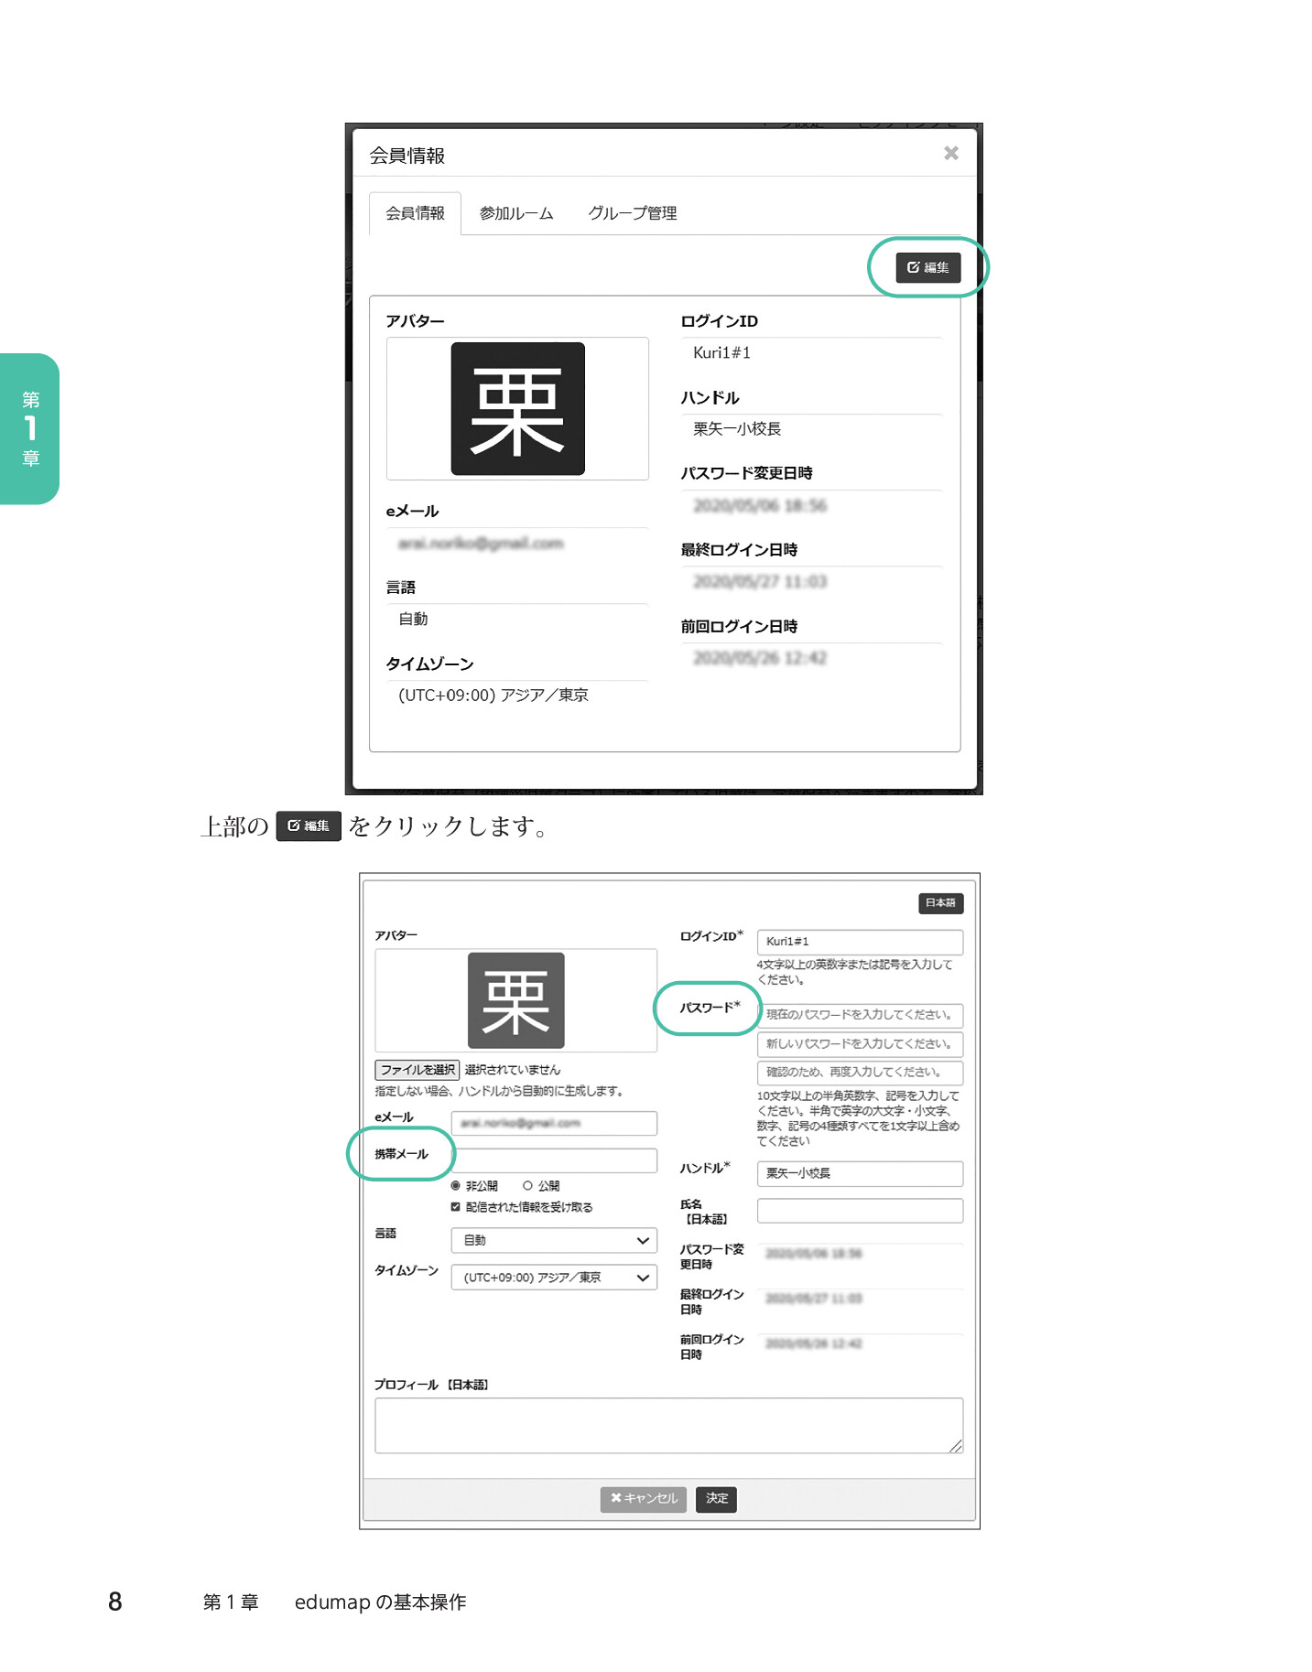
Task: Focus the 氏名【日本語】 input field
Action: pyautogui.click(x=860, y=1211)
